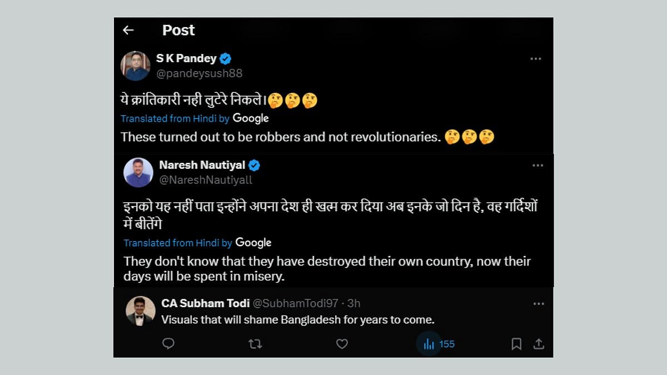
Task: Open Naresh Nautiyal's profile picture
Action: tap(138, 172)
